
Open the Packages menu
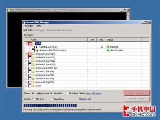(x=28, y=26)
